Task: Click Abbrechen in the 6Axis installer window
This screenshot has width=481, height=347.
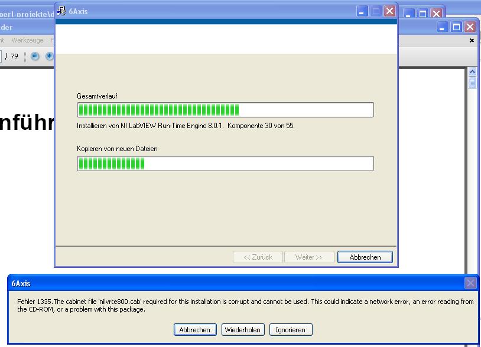Action: [365, 257]
